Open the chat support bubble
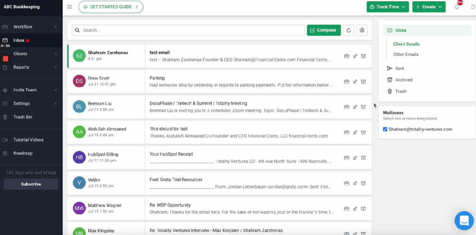Screen dimensions: 476x235 click(463, 221)
